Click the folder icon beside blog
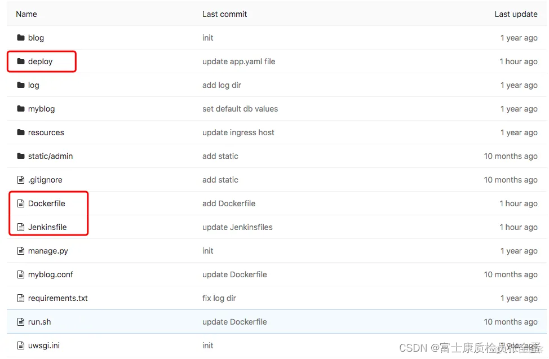549x359 pixels. 21,38
